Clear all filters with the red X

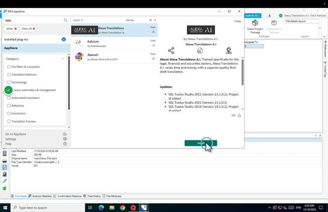pos(34,29)
